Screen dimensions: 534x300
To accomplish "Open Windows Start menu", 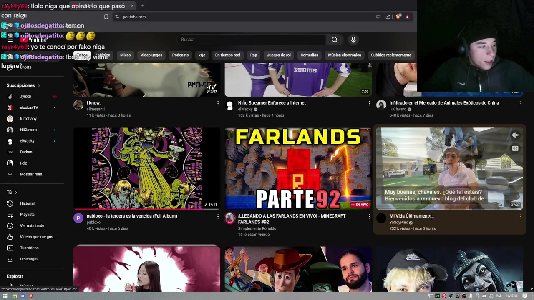I will 5,296.
